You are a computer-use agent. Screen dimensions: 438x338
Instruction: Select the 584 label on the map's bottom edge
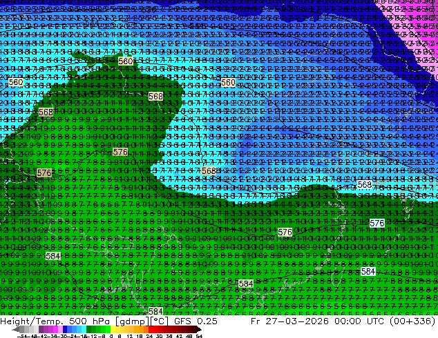[x=155, y=311]
